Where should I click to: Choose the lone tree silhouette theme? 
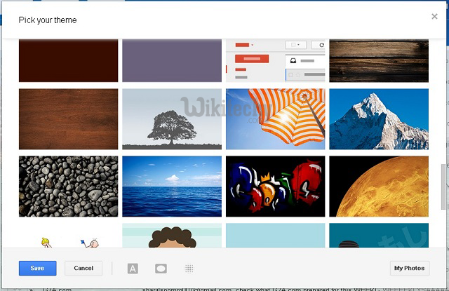(x=172, y=119)
